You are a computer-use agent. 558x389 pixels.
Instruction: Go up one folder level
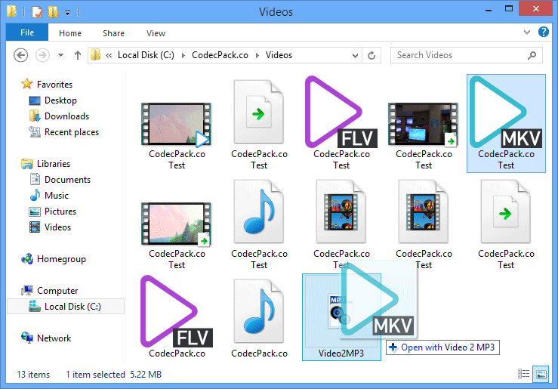(x=78, y=55)
